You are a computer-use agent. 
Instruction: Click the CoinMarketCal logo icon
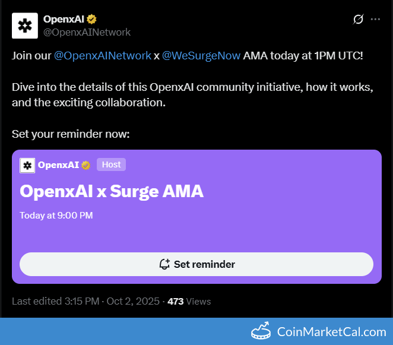tap(261, 331)
